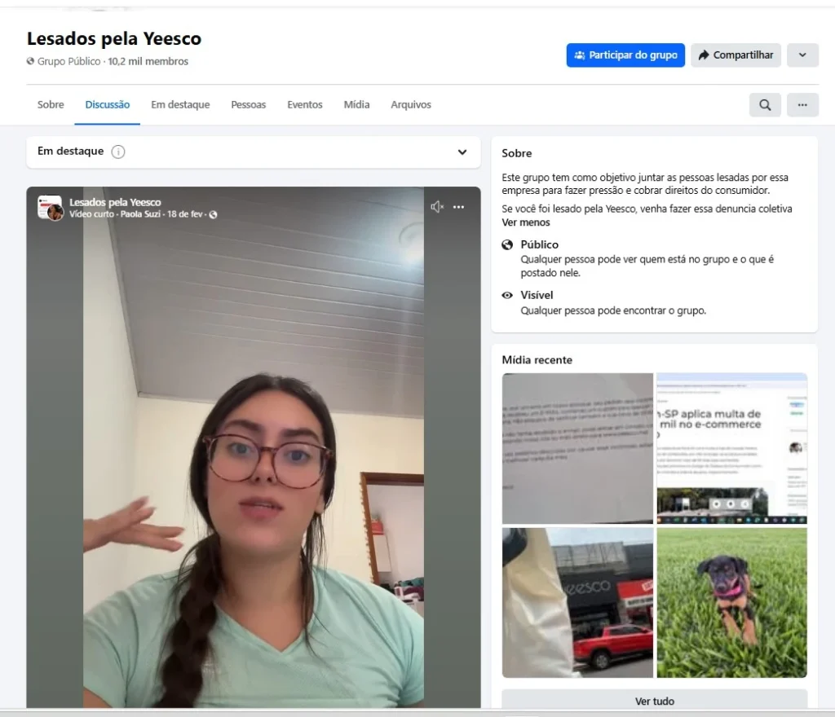Open the puppy on grass photo thumbnail

coord(731,603)
